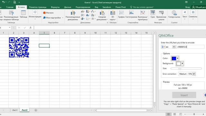Pick the white Background color swatch
This screenshot has height=116, width=206.
(x=179, y=64)
